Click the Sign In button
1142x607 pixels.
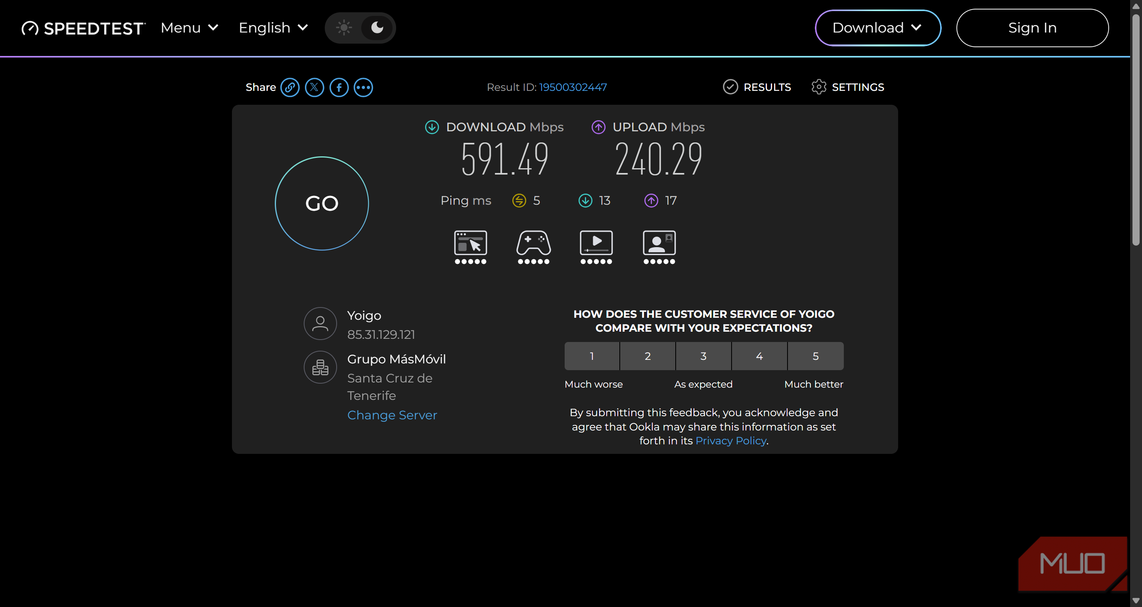click(x=1032, y=27)
